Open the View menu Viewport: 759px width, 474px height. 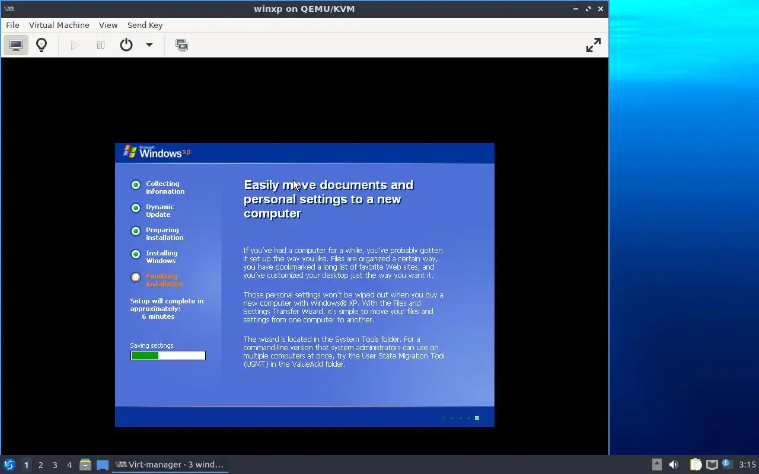[108, 25]
